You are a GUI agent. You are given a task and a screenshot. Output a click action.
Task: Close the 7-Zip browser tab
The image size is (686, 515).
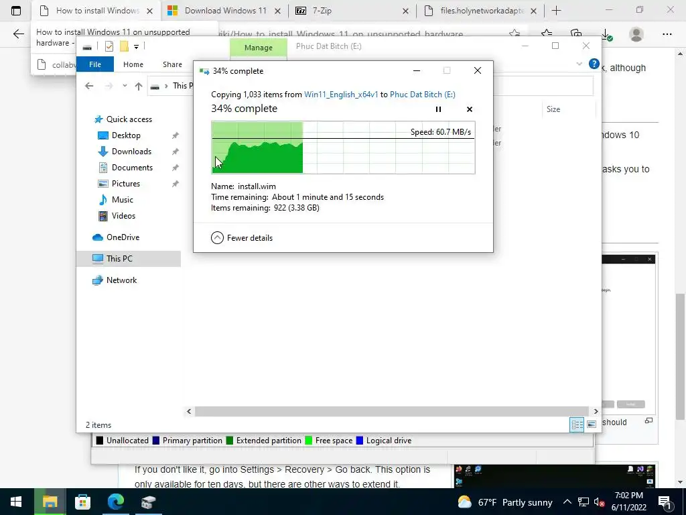coord(405,11)
